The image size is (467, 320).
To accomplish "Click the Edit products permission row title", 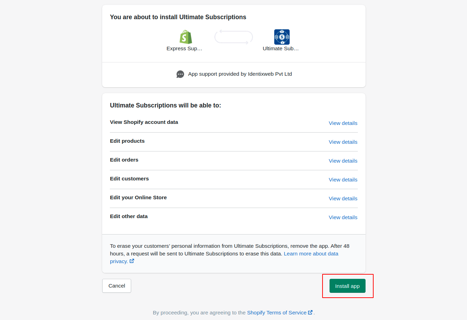I will 127,141.
